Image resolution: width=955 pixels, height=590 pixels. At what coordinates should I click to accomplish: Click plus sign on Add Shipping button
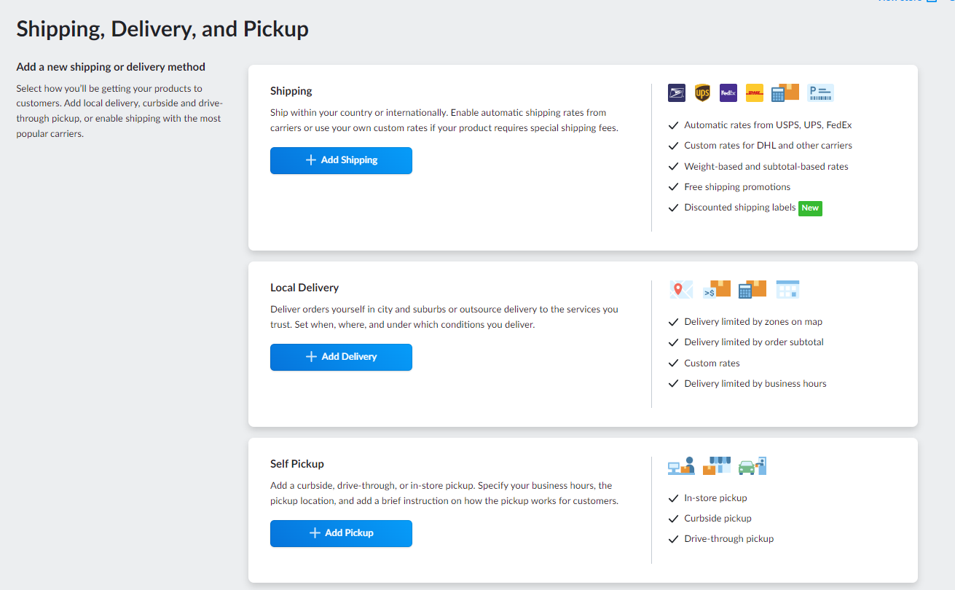[311, 160]
